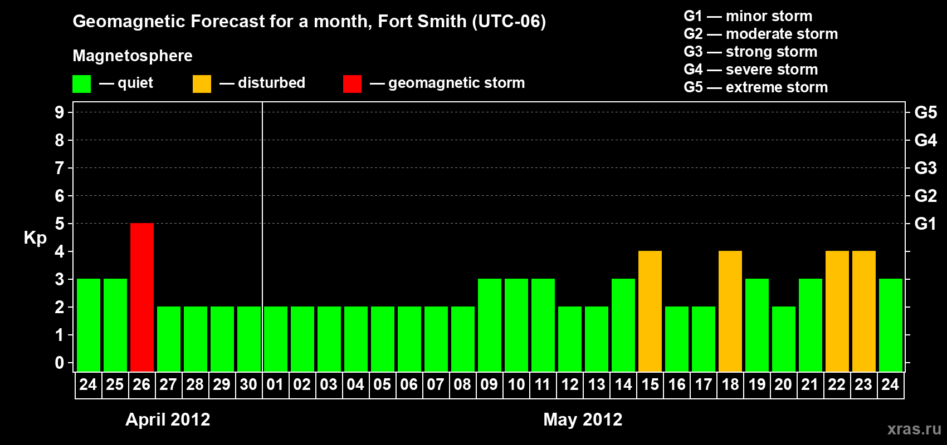The image size is (947, 445).
Task: Select the green bar for May 14
Action: 623,325
